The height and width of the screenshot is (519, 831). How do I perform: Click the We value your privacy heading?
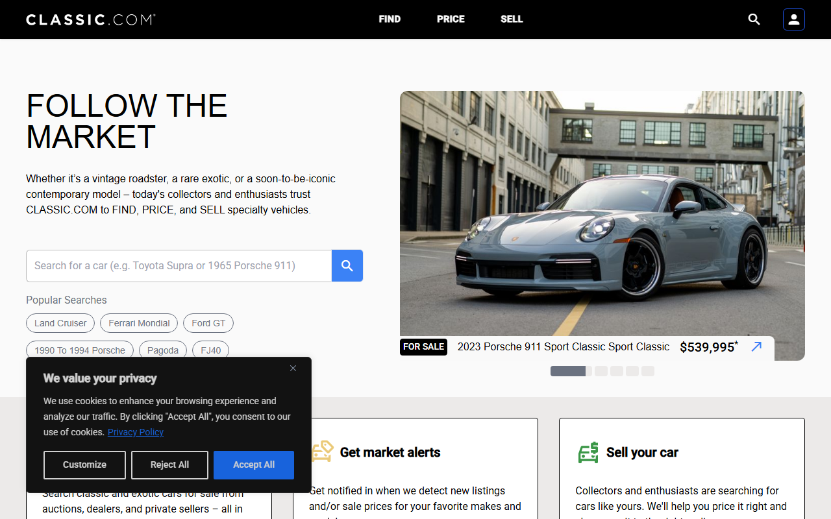100,378
